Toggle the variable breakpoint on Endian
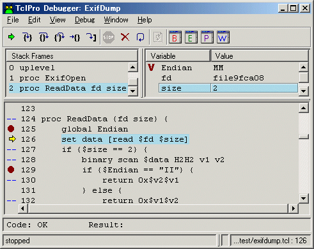The width and height of the screenshot is (314, 249). click(x=151, y=68)
